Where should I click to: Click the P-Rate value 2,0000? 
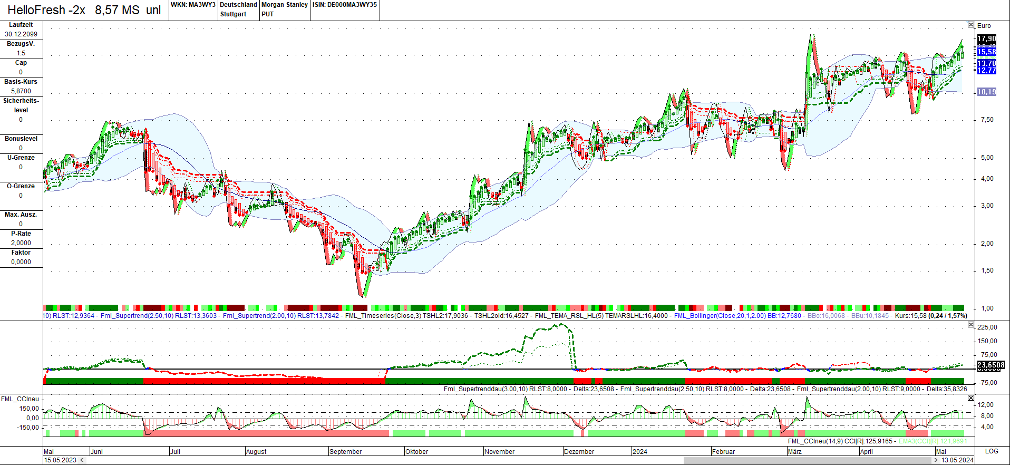[x=21, y=243]
